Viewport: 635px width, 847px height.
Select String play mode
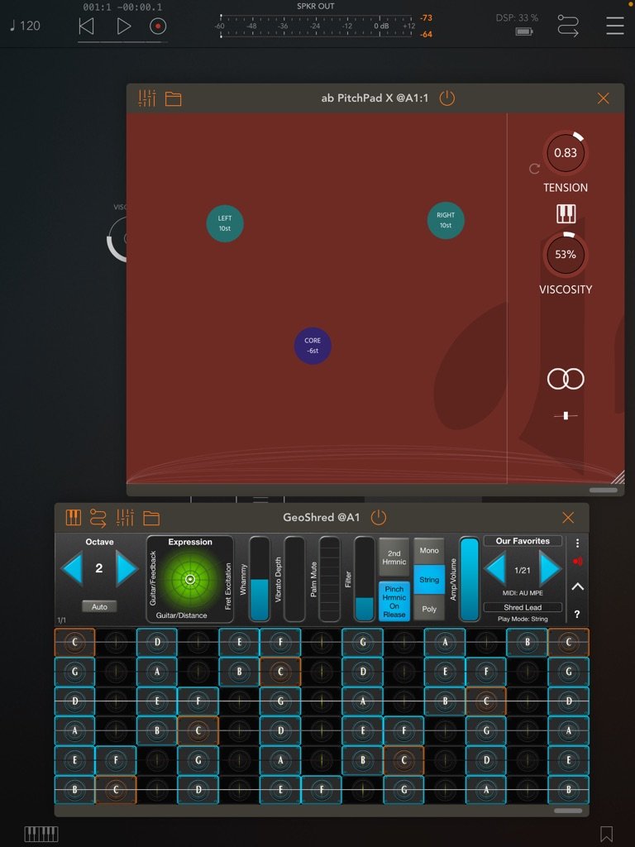[429, 580]
